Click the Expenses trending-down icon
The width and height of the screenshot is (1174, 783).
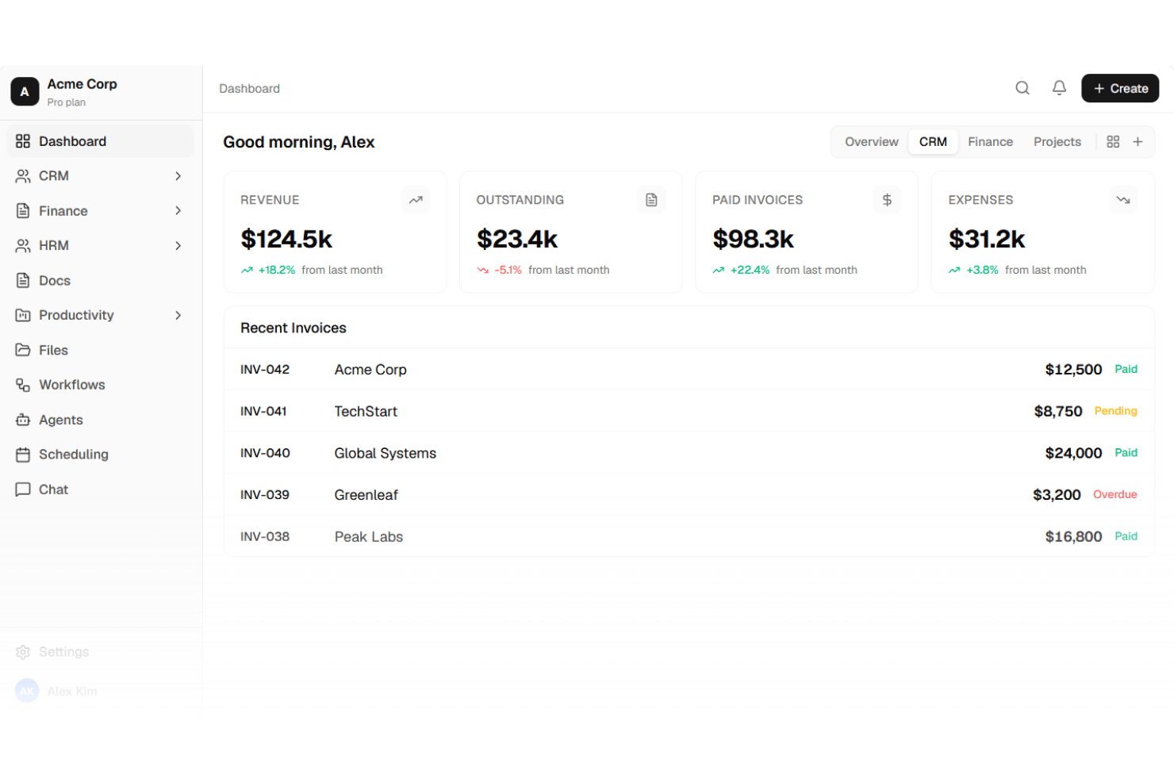(1123, 200)
